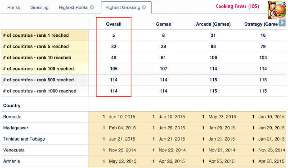288x168 pixels.
Task: Click the Cooking Fever burger app icon
Action: [277, 10]
